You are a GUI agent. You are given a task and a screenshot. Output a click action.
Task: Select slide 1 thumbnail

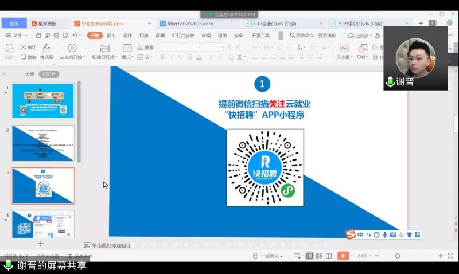(x=42, y=101)
